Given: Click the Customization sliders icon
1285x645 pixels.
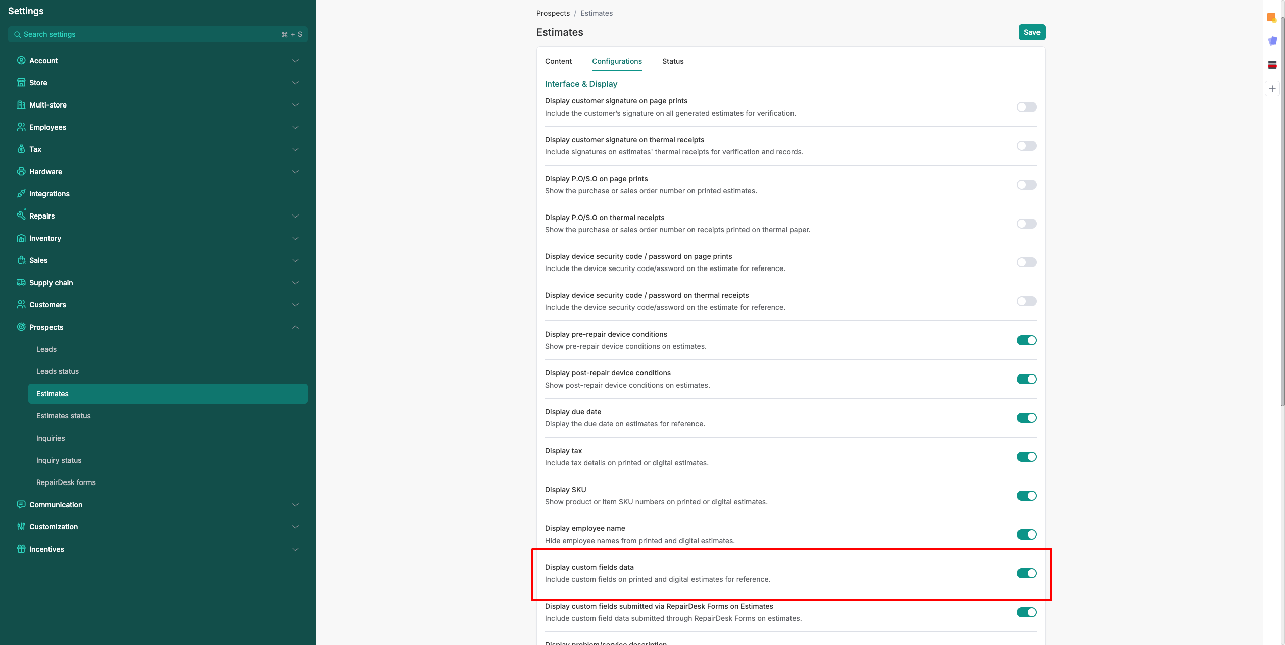Looking at the screenshot, I should 21,527.
